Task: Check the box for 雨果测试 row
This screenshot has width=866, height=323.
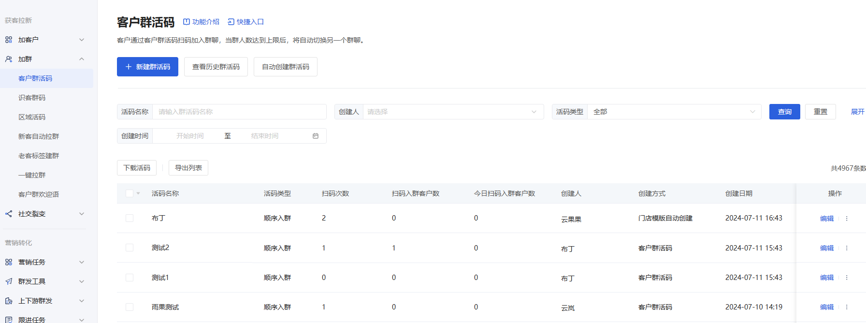Action: click(x=130, y=307)
